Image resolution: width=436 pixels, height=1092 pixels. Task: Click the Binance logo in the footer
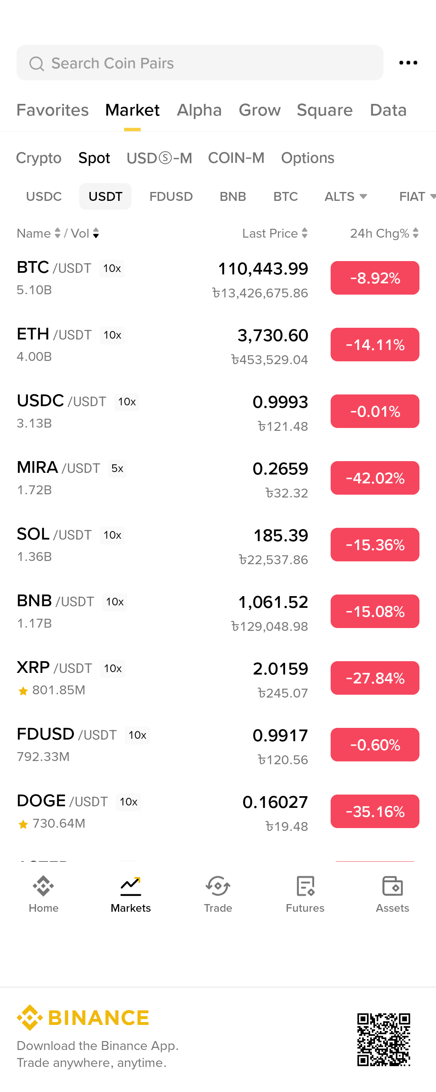tap(83, 1017)
